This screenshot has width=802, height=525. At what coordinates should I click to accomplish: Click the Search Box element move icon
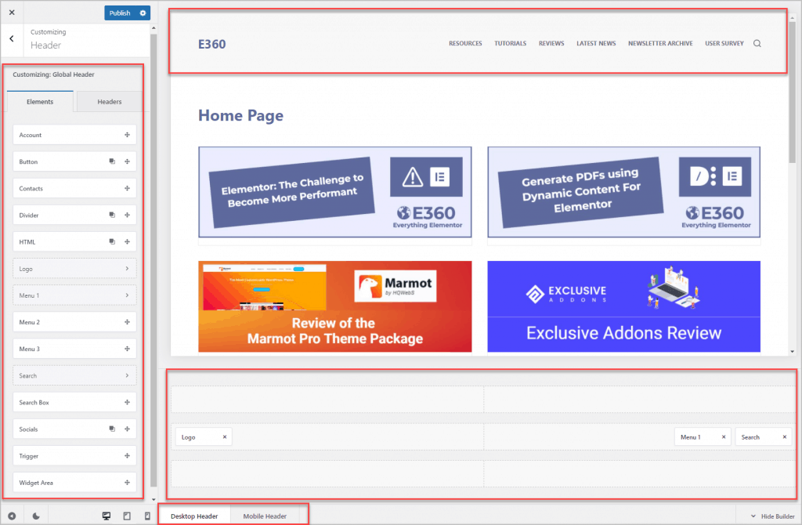click(127, 402)
